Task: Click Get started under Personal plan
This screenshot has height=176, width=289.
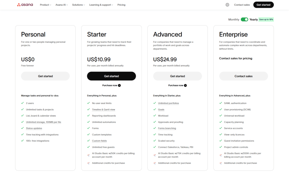Action: click(45, 76)
